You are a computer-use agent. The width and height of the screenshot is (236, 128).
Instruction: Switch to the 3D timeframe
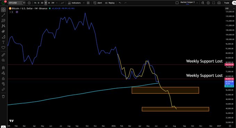pos(42,3)
